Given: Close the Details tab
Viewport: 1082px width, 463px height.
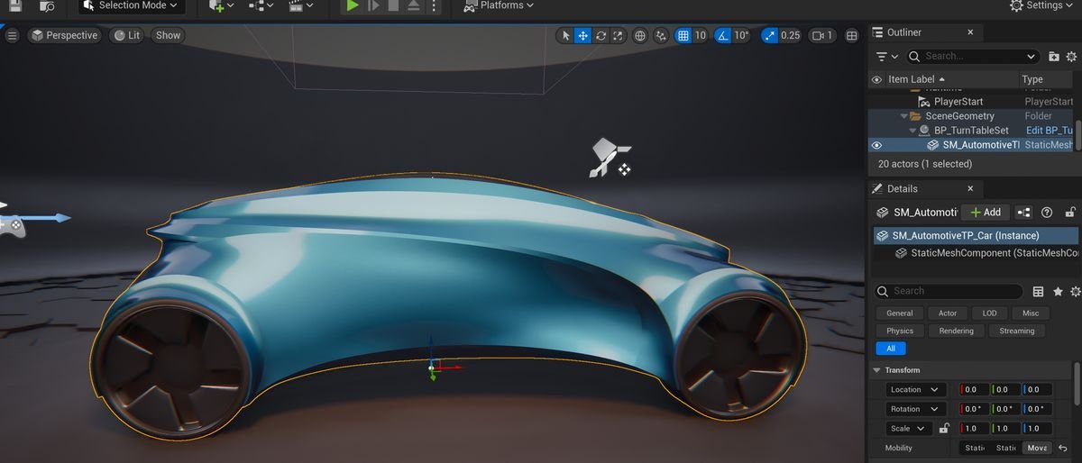Looking at the screenshot, I should [x=970, y=188].
